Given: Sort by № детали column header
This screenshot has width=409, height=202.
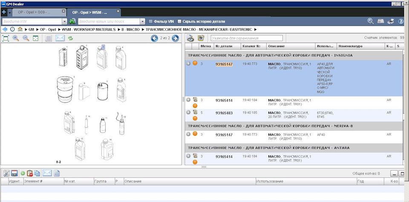Looking at the screenshot, I should [x=228, y=46].
